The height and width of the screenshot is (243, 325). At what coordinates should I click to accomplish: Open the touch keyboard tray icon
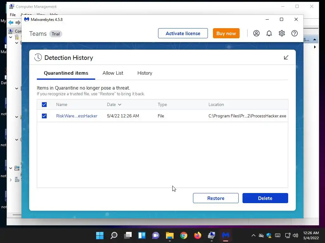tap(278, 235)
